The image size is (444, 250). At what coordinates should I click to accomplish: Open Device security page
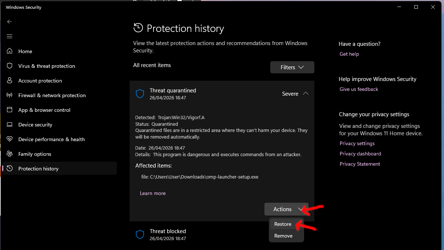59,125
